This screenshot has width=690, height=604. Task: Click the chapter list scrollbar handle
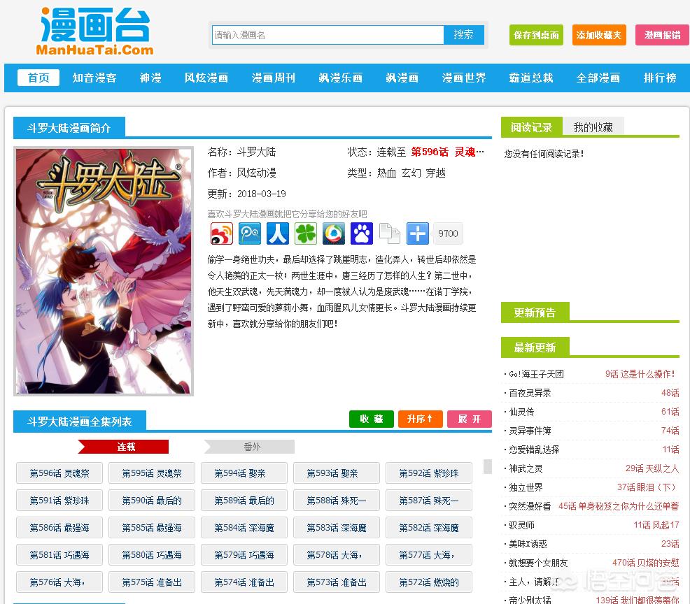tap(488, 466)
